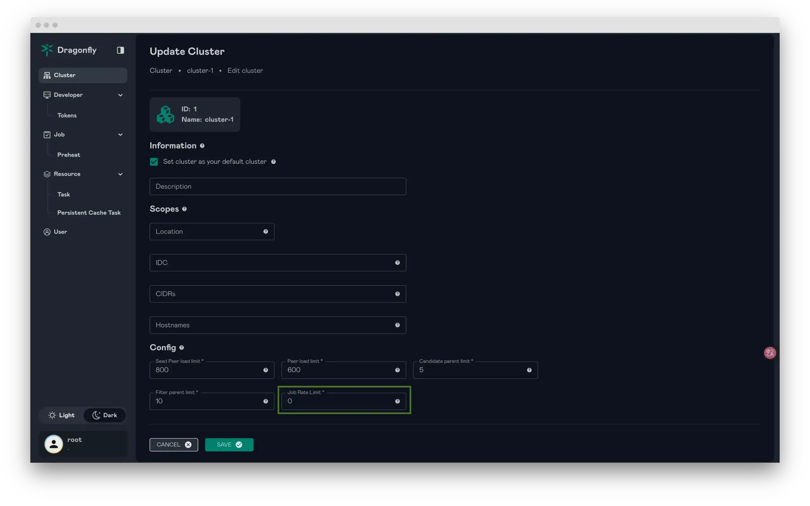This screenshot has width=810, height=506.
Task: Click the translate icon on the right edge
Action: [769, 352]
